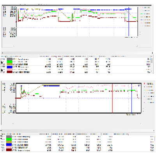Click the blue legend entry in upper chart
Screen dimensions: 156x153
(x=145, y=20)
